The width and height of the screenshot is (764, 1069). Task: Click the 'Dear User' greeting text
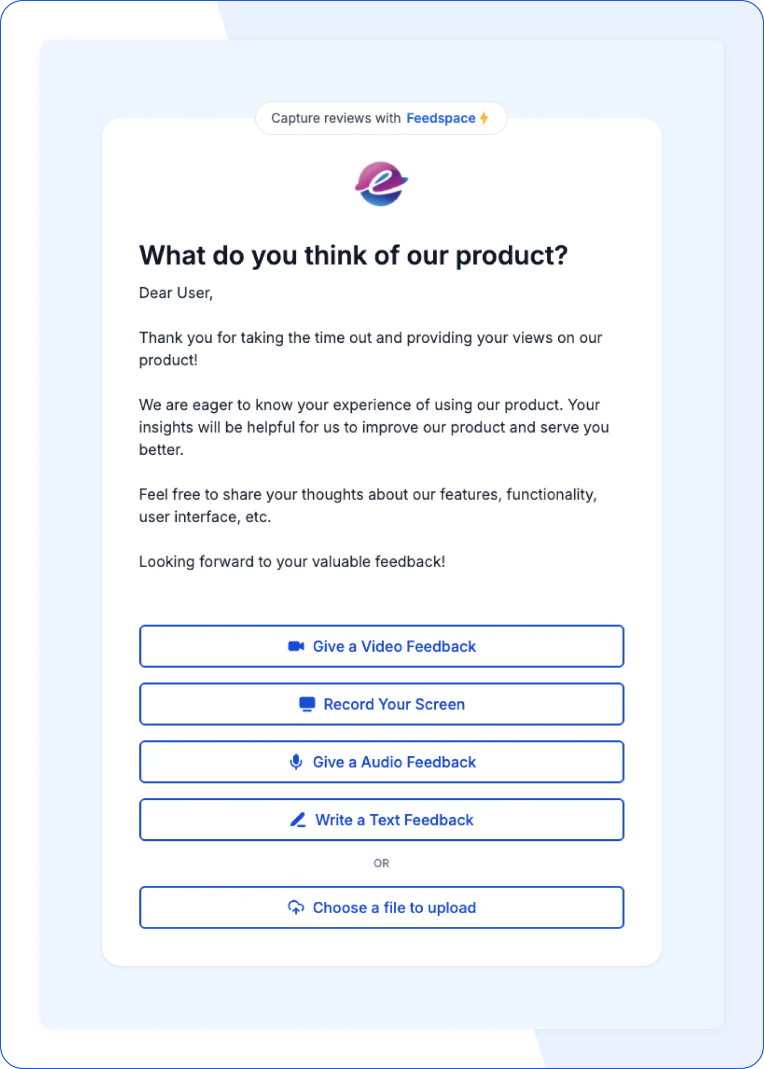pyautogui.click(x=175, y=293)
